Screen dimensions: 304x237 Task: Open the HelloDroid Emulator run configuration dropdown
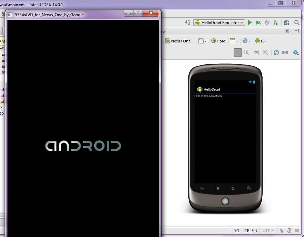click(219, 23)
